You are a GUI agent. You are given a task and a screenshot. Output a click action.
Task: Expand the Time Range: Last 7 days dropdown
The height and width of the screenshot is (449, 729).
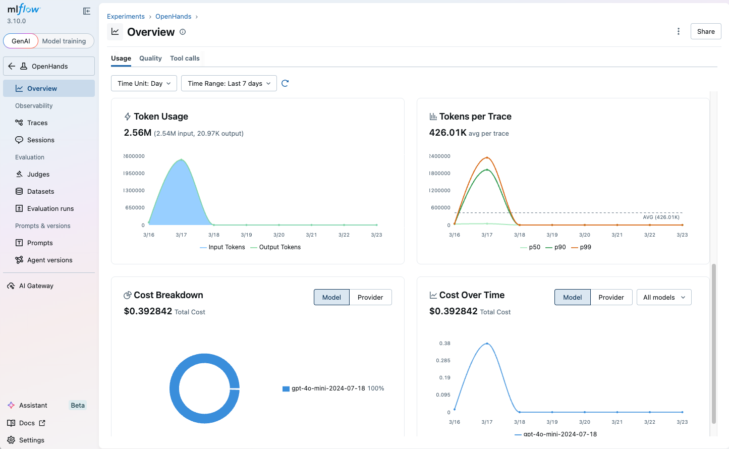coord(229,83)
